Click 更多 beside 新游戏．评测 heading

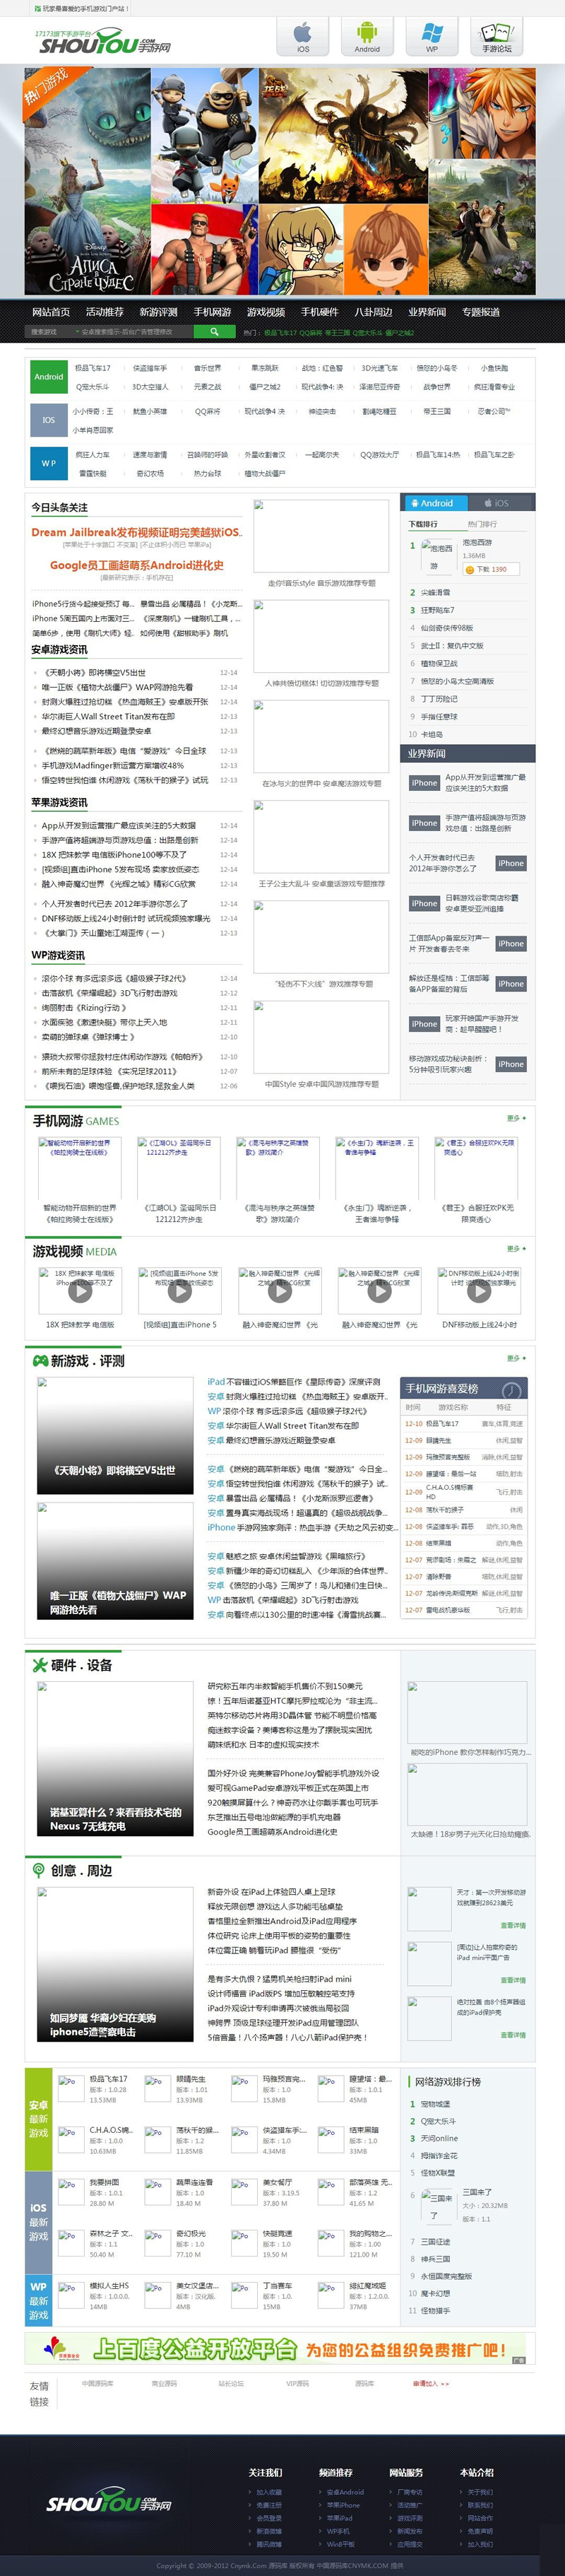515,1358
